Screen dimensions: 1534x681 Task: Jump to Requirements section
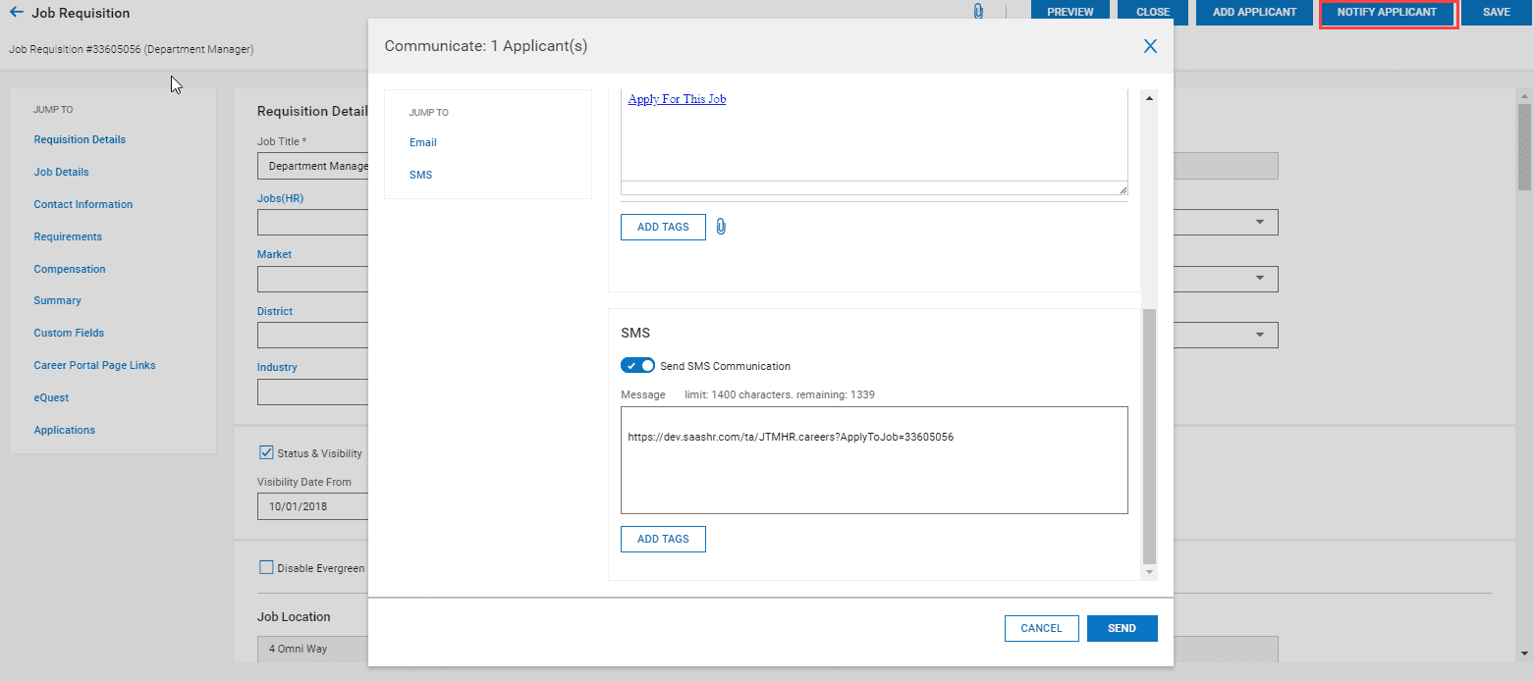pos(68,236)
